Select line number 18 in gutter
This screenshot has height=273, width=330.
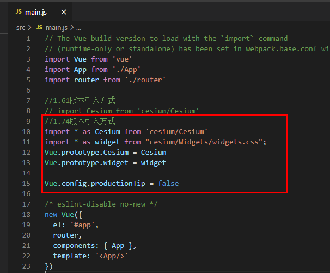coord(26,215)
